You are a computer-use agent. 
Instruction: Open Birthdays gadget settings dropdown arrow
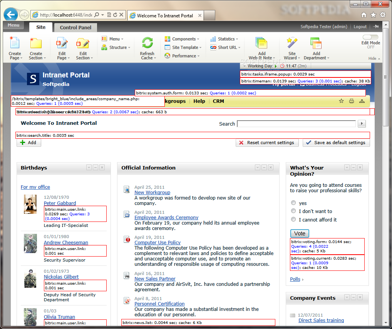tap(89, 167)
